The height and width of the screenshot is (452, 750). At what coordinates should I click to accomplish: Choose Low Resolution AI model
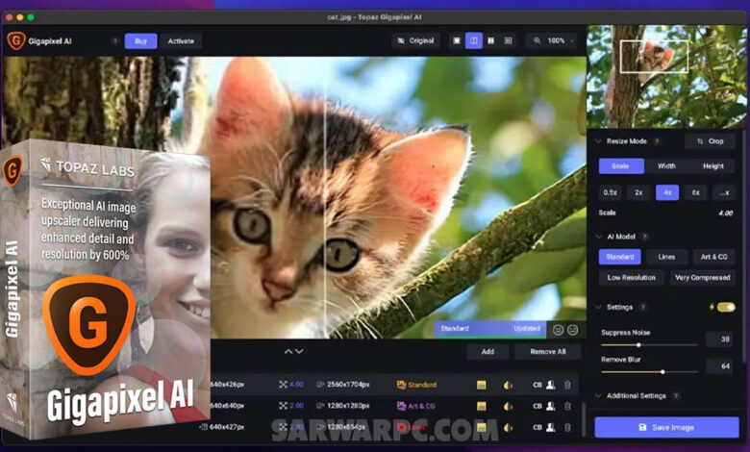pos(632,277)
